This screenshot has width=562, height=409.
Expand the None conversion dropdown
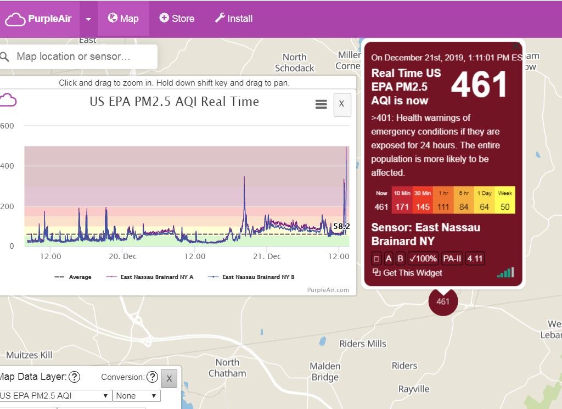(137, 396)
